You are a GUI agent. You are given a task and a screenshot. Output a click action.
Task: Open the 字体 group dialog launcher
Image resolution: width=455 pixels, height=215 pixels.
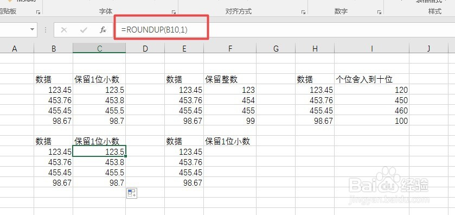coord(174,12)
